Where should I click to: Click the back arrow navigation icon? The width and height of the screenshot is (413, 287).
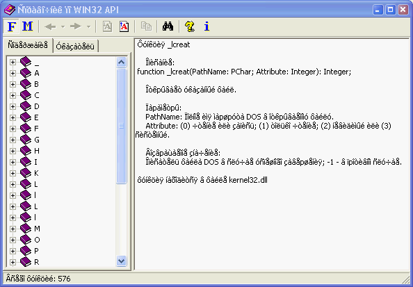pos(50,26)
